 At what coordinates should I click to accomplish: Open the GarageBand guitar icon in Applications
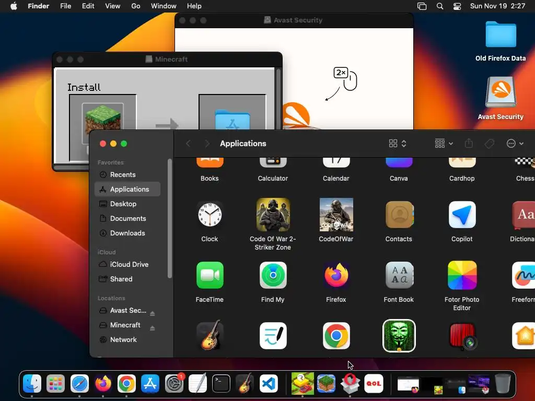coord(210,336)
